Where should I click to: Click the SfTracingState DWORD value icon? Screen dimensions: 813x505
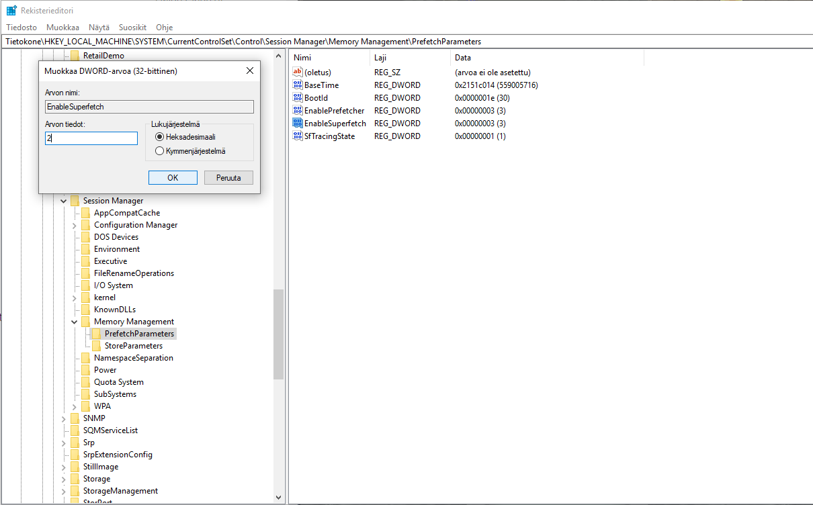(298, 136)
